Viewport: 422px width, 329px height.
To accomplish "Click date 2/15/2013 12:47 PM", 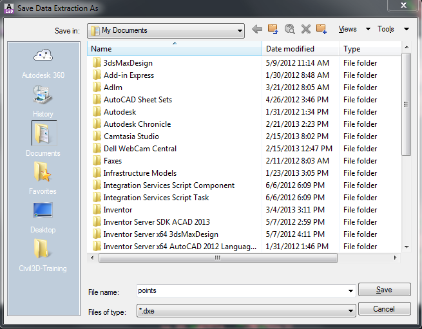I will 299,149.
